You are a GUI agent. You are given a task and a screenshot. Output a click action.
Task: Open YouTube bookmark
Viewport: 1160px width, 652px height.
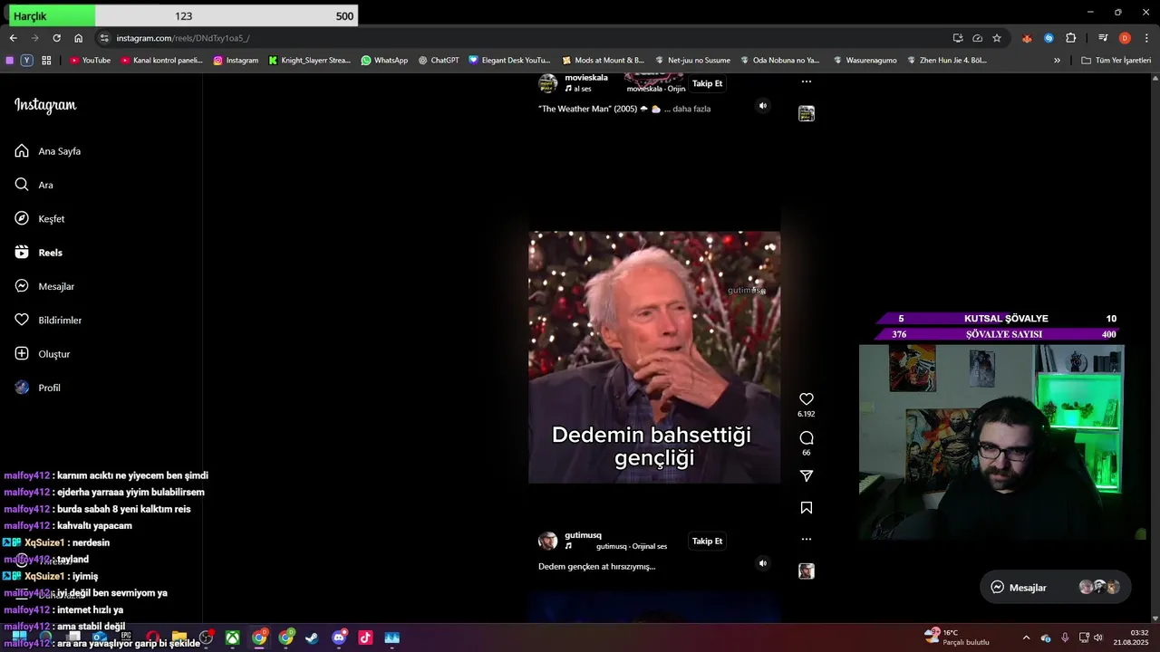click(x=90, y=61)
